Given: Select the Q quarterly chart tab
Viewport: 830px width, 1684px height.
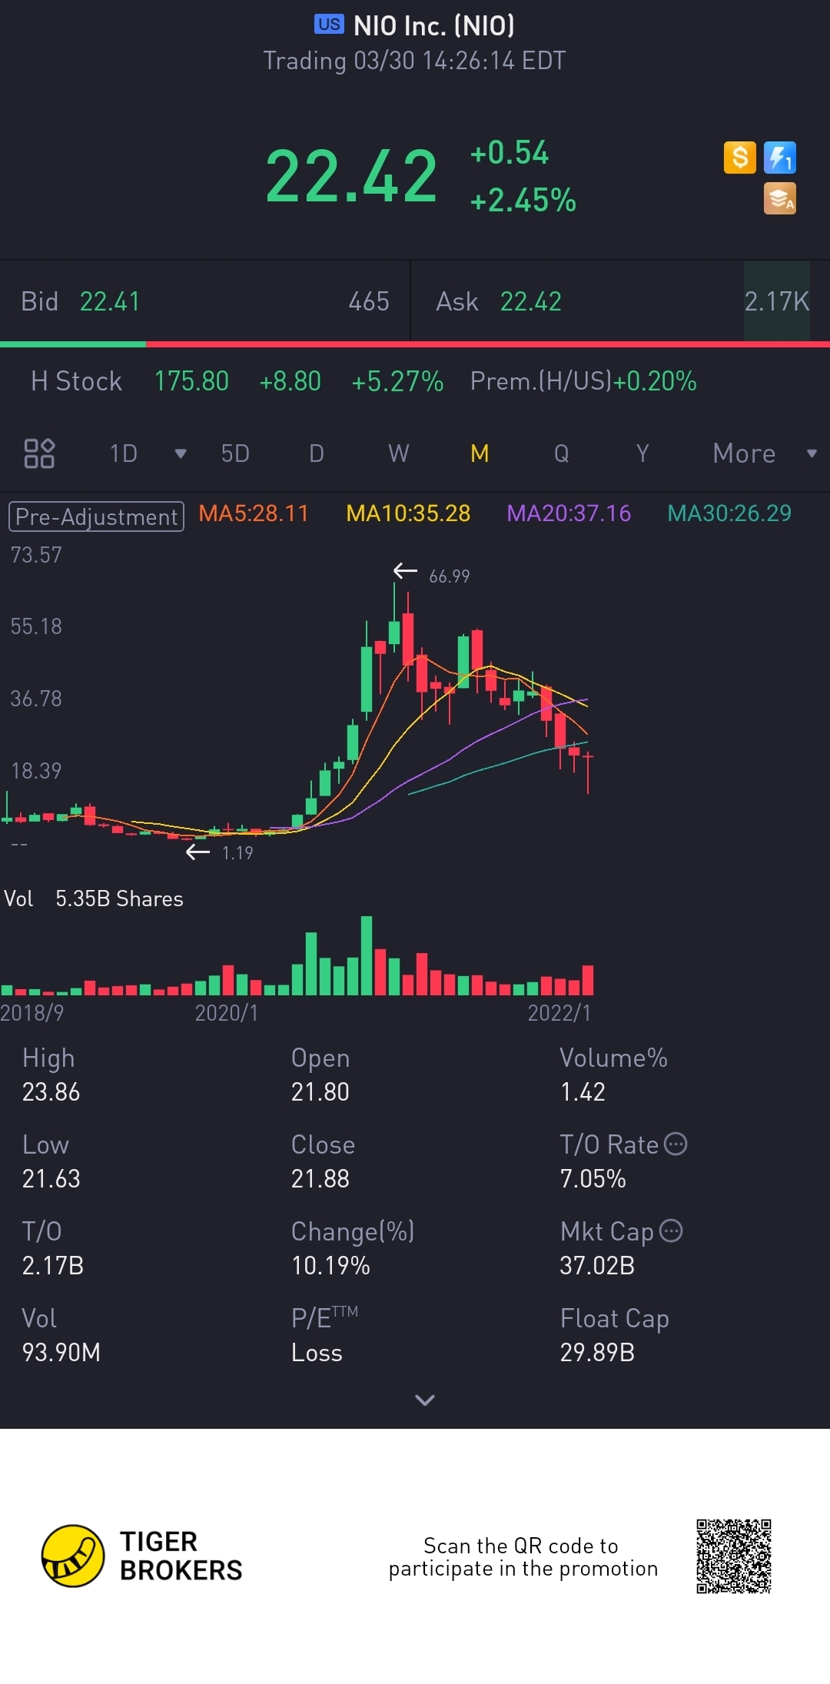Looking at the screenshot, I should click(x=562, y=453).
